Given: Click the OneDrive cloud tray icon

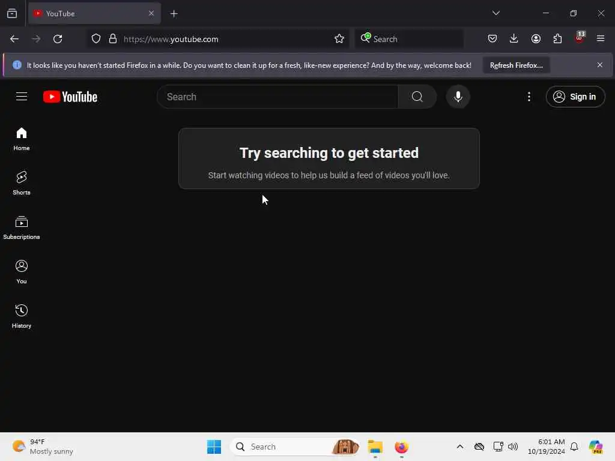Looking at the screenshot, I should (479, 447).
